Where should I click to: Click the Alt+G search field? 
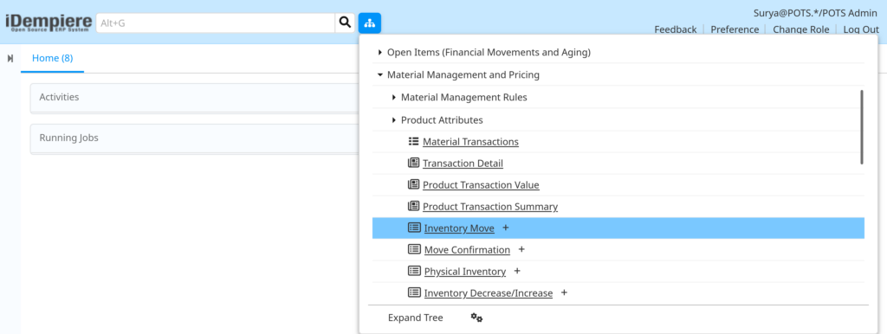(216, 22)
